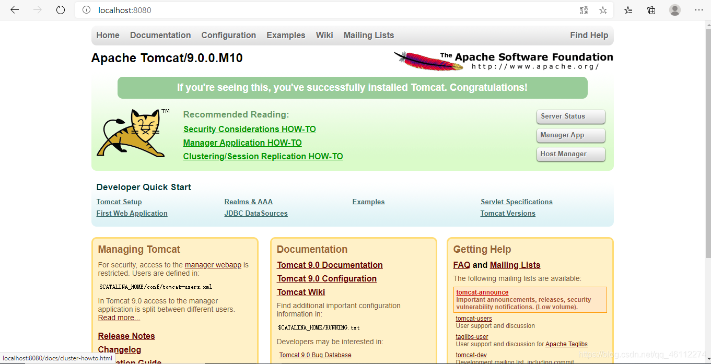
Task: Open the user profile avatar
Action: pyautogui.click(x=675, y=10)
